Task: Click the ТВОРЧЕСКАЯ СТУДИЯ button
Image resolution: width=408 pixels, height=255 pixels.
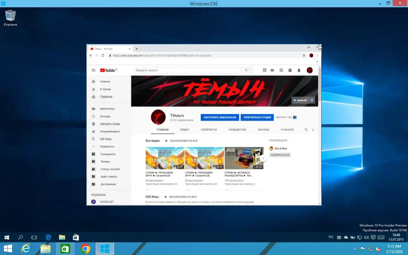Action: click(x=257, y=117)
